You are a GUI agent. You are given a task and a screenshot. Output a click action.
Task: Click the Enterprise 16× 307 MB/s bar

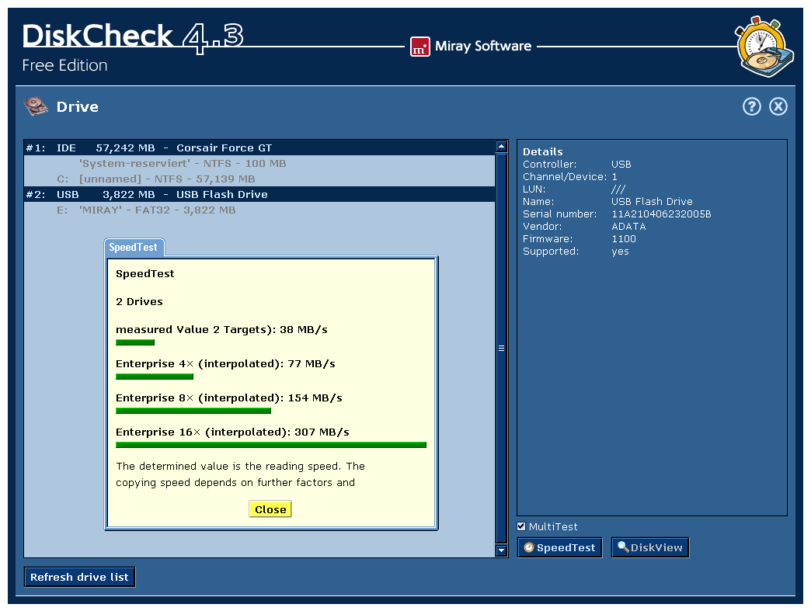pyautogui.click(x=271, y=445)
